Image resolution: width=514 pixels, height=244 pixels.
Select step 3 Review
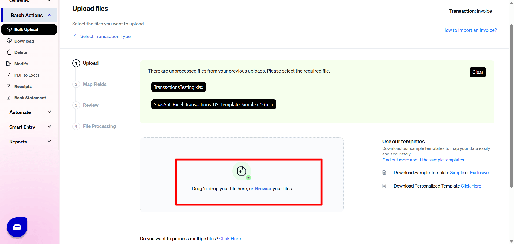pos(86,105)
